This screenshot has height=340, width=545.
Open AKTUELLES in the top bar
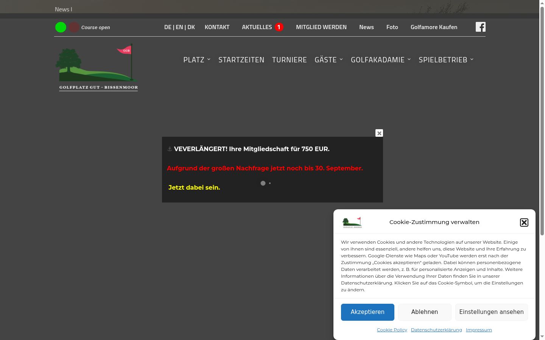coord(257,27)
